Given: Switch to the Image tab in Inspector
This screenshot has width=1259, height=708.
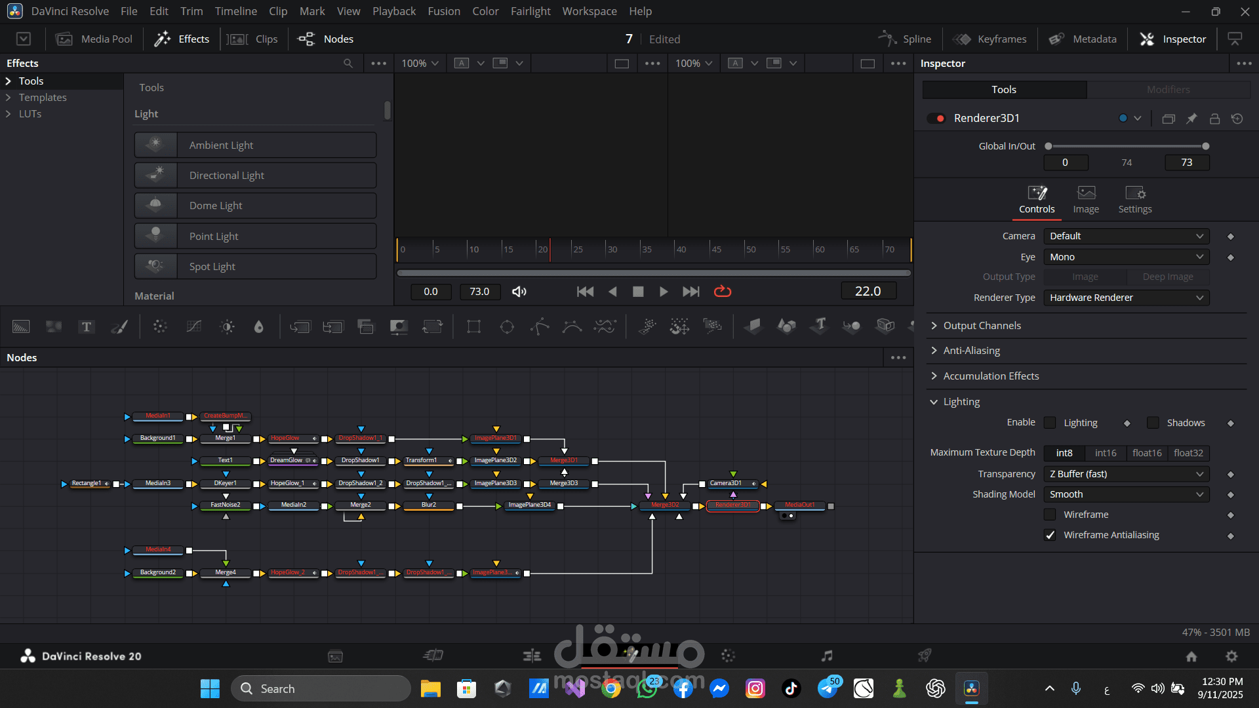Looking at the screenshot, I should (1086, 199).
